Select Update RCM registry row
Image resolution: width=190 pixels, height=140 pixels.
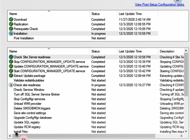(x=96, y=127)
